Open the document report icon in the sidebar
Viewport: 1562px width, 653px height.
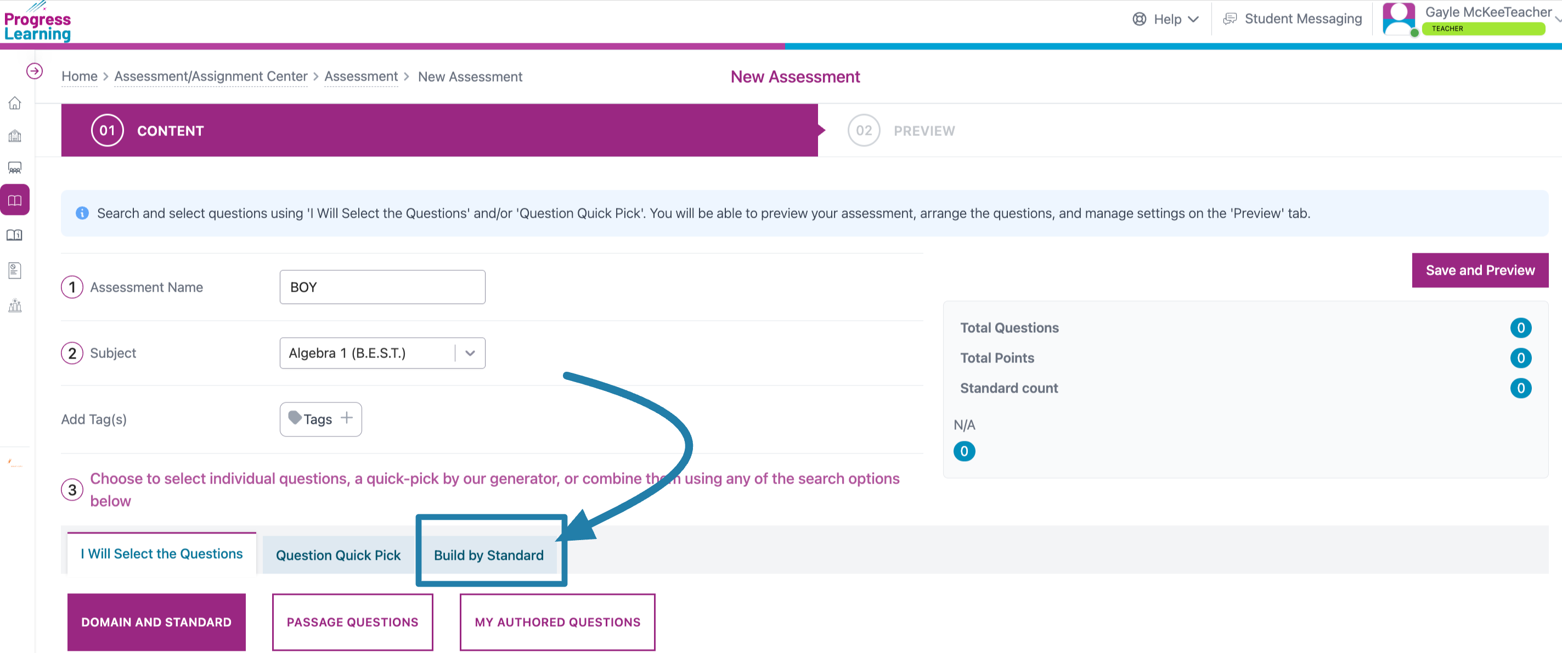pos(15,270)
